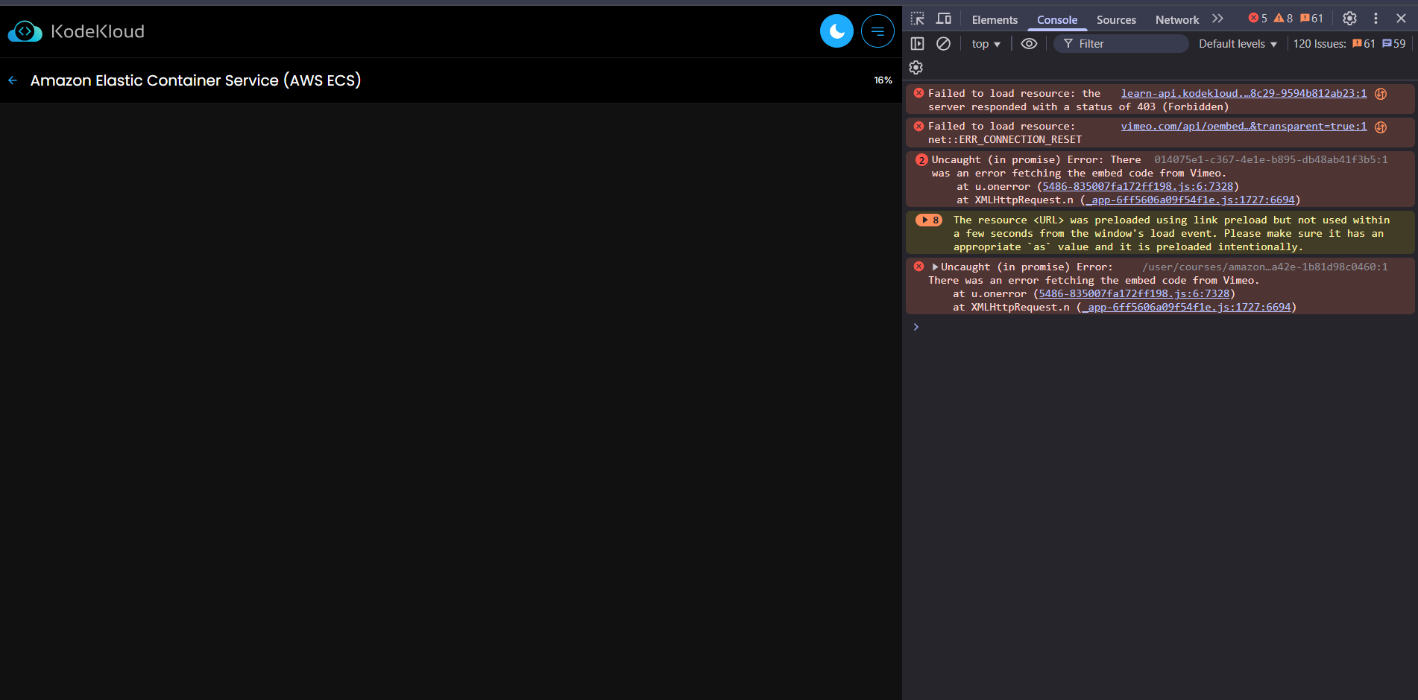Screen dimensions: 1418x700
Task: Open the learn-api.kodekloud source link
Action: [x=1244, y=94]
